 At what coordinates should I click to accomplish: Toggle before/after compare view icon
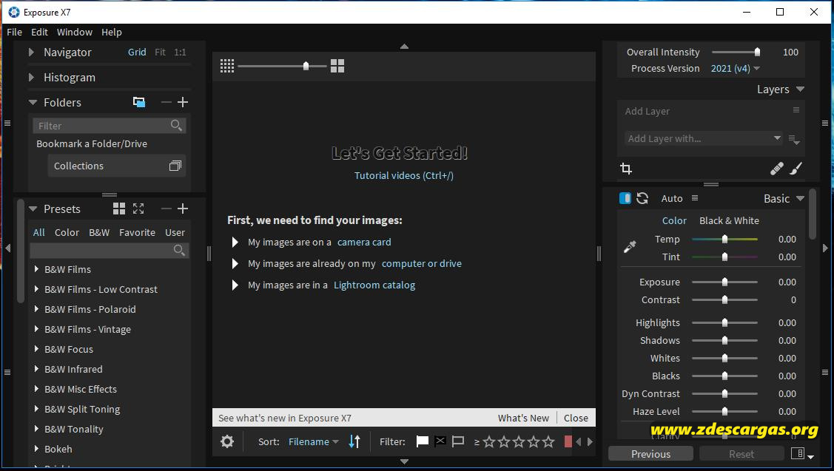click(x=797, y=453)
